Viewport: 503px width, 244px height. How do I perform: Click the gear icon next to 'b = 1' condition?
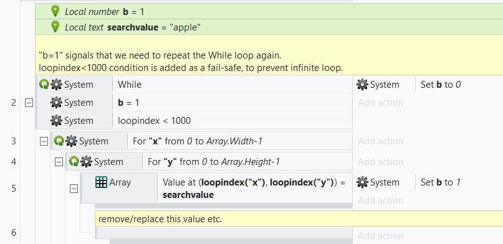point(56,103)
